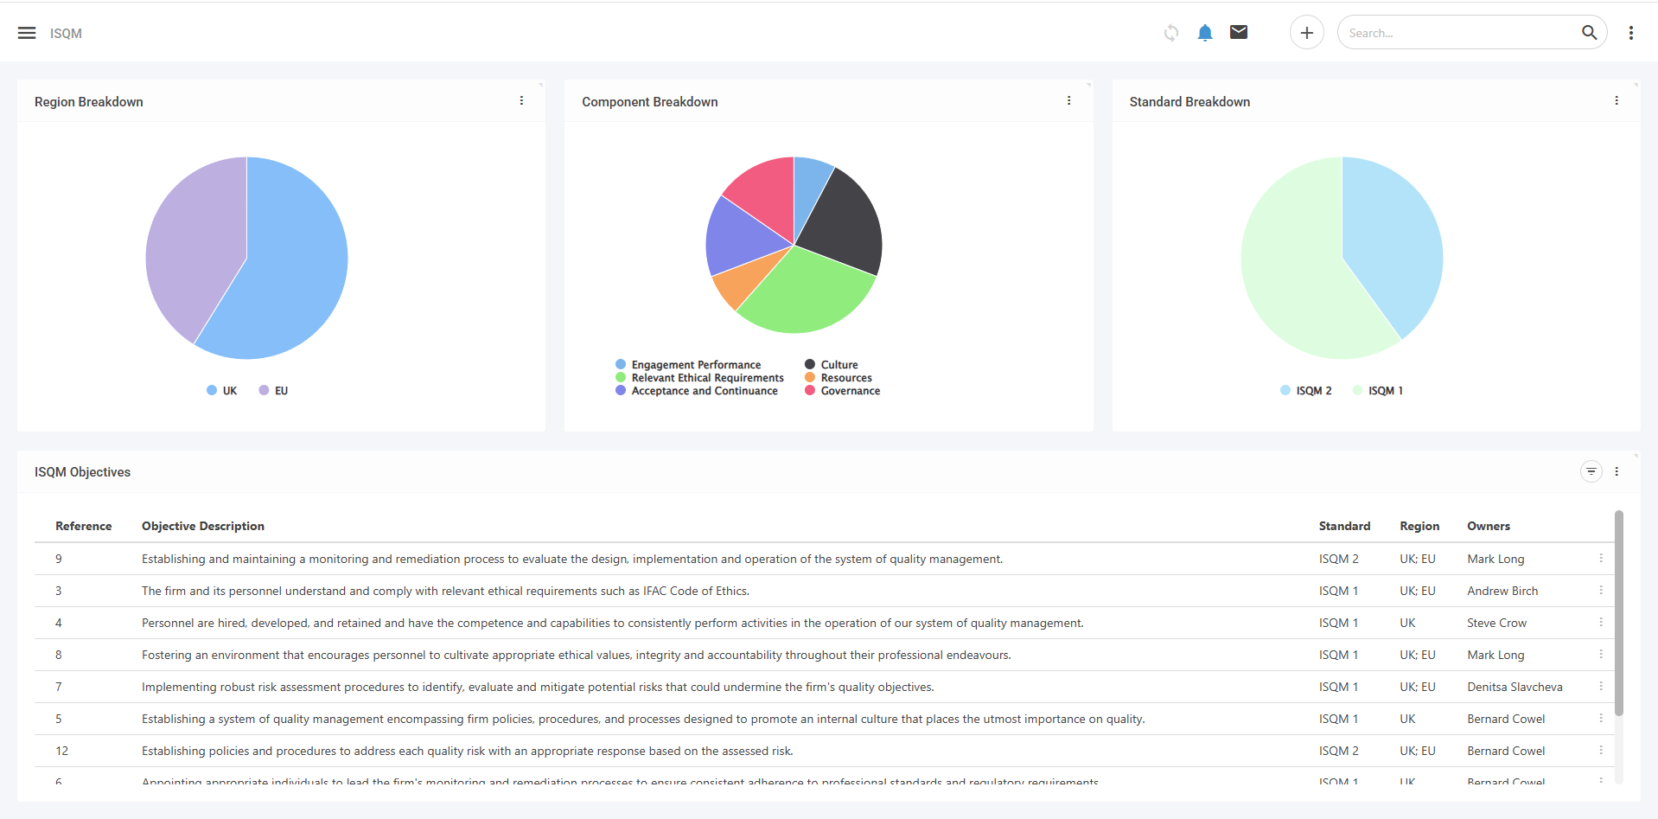Click the sync/refresh icon in the top bar
Viewport: 1658px width, 819px height.
pos(1170,32)
